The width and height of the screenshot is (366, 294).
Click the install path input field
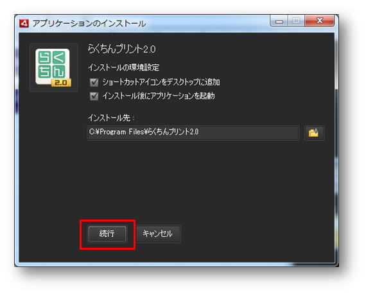193,132
